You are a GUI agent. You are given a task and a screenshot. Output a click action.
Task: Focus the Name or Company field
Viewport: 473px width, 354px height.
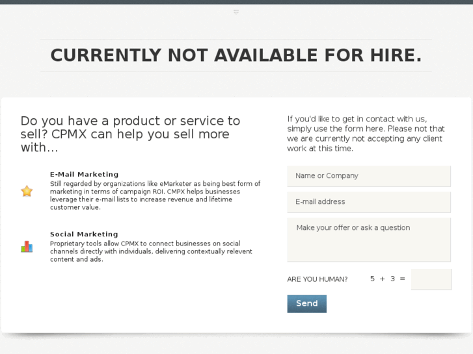tap(368, 176)
